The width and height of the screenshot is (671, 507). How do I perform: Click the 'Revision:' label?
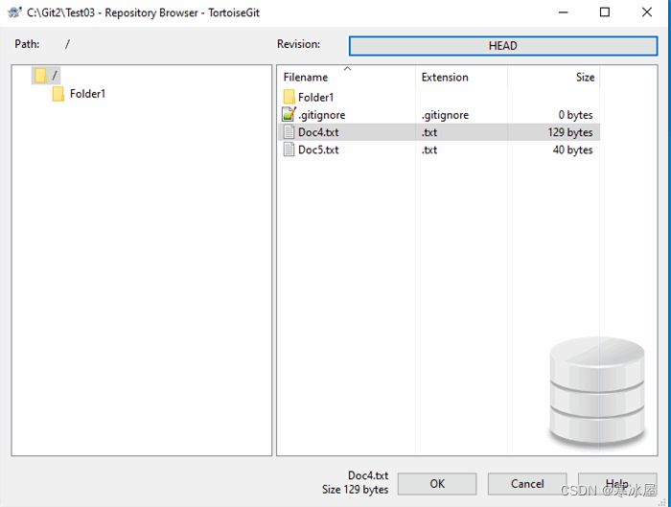298,44
